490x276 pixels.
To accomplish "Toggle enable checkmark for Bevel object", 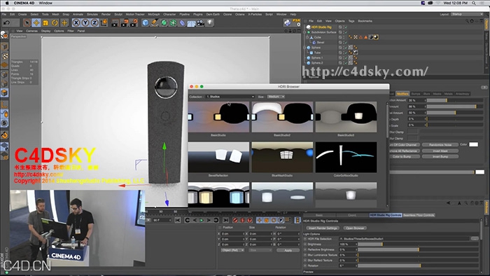I will tap(346, 43).
